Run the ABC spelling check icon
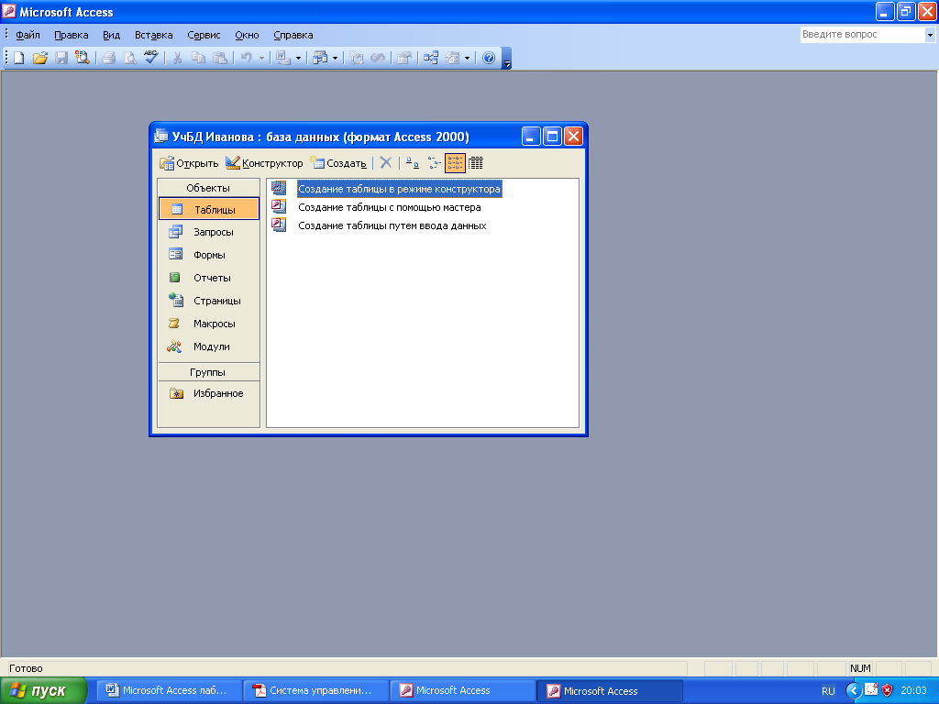Viewport: 939px width, 704px height. tap(150, 58)
